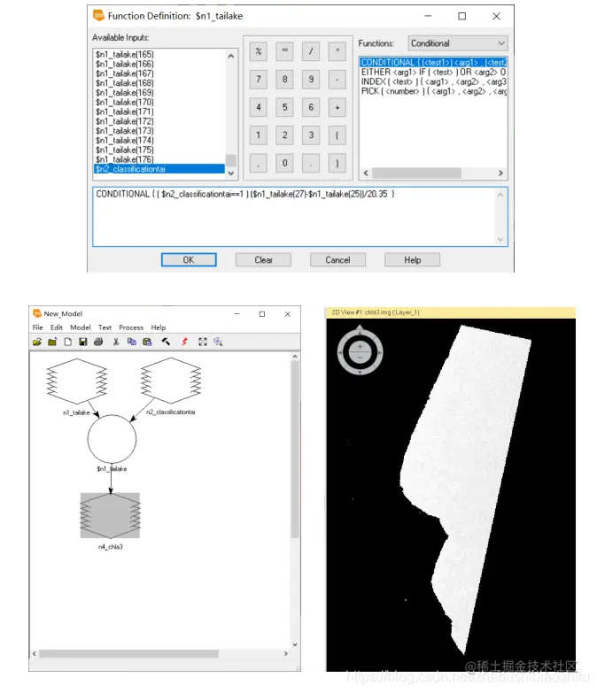
Task: Insert the plus + operator
Action: tap(337, 107)
